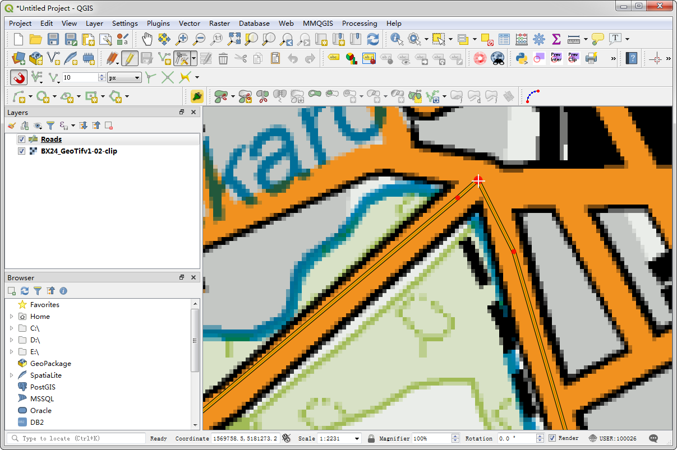Enable topological editing in snapping toolbar

pyautogui.click(x=149, y=77)
